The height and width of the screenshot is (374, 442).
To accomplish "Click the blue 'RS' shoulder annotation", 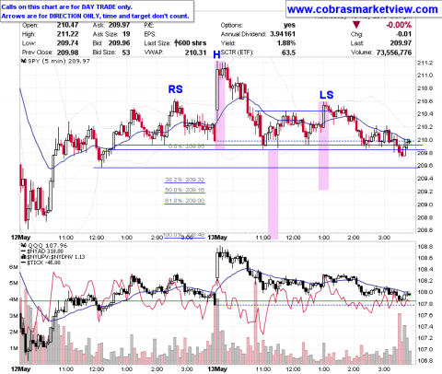I will [176, 89].
